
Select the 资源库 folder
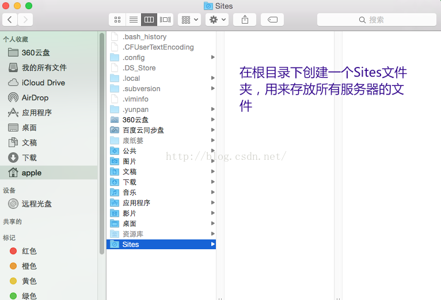161,234
